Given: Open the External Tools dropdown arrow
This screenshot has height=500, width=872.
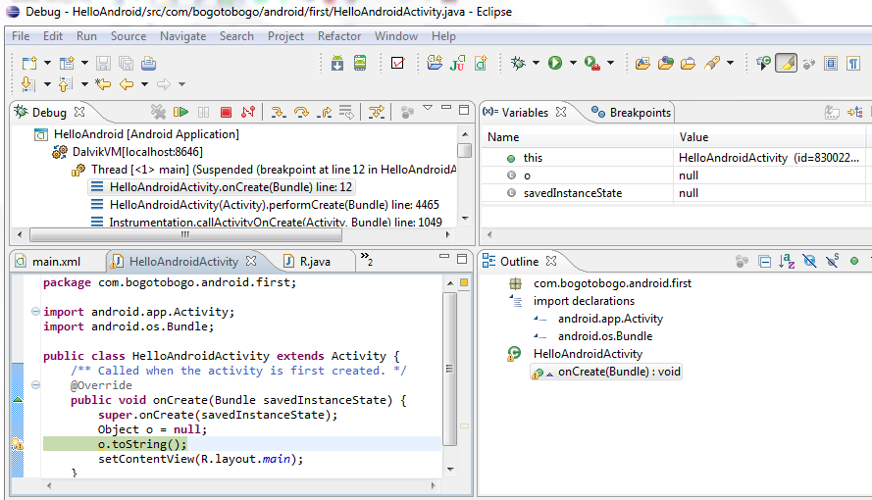Looking at the screenshot, I should [611, 63].
